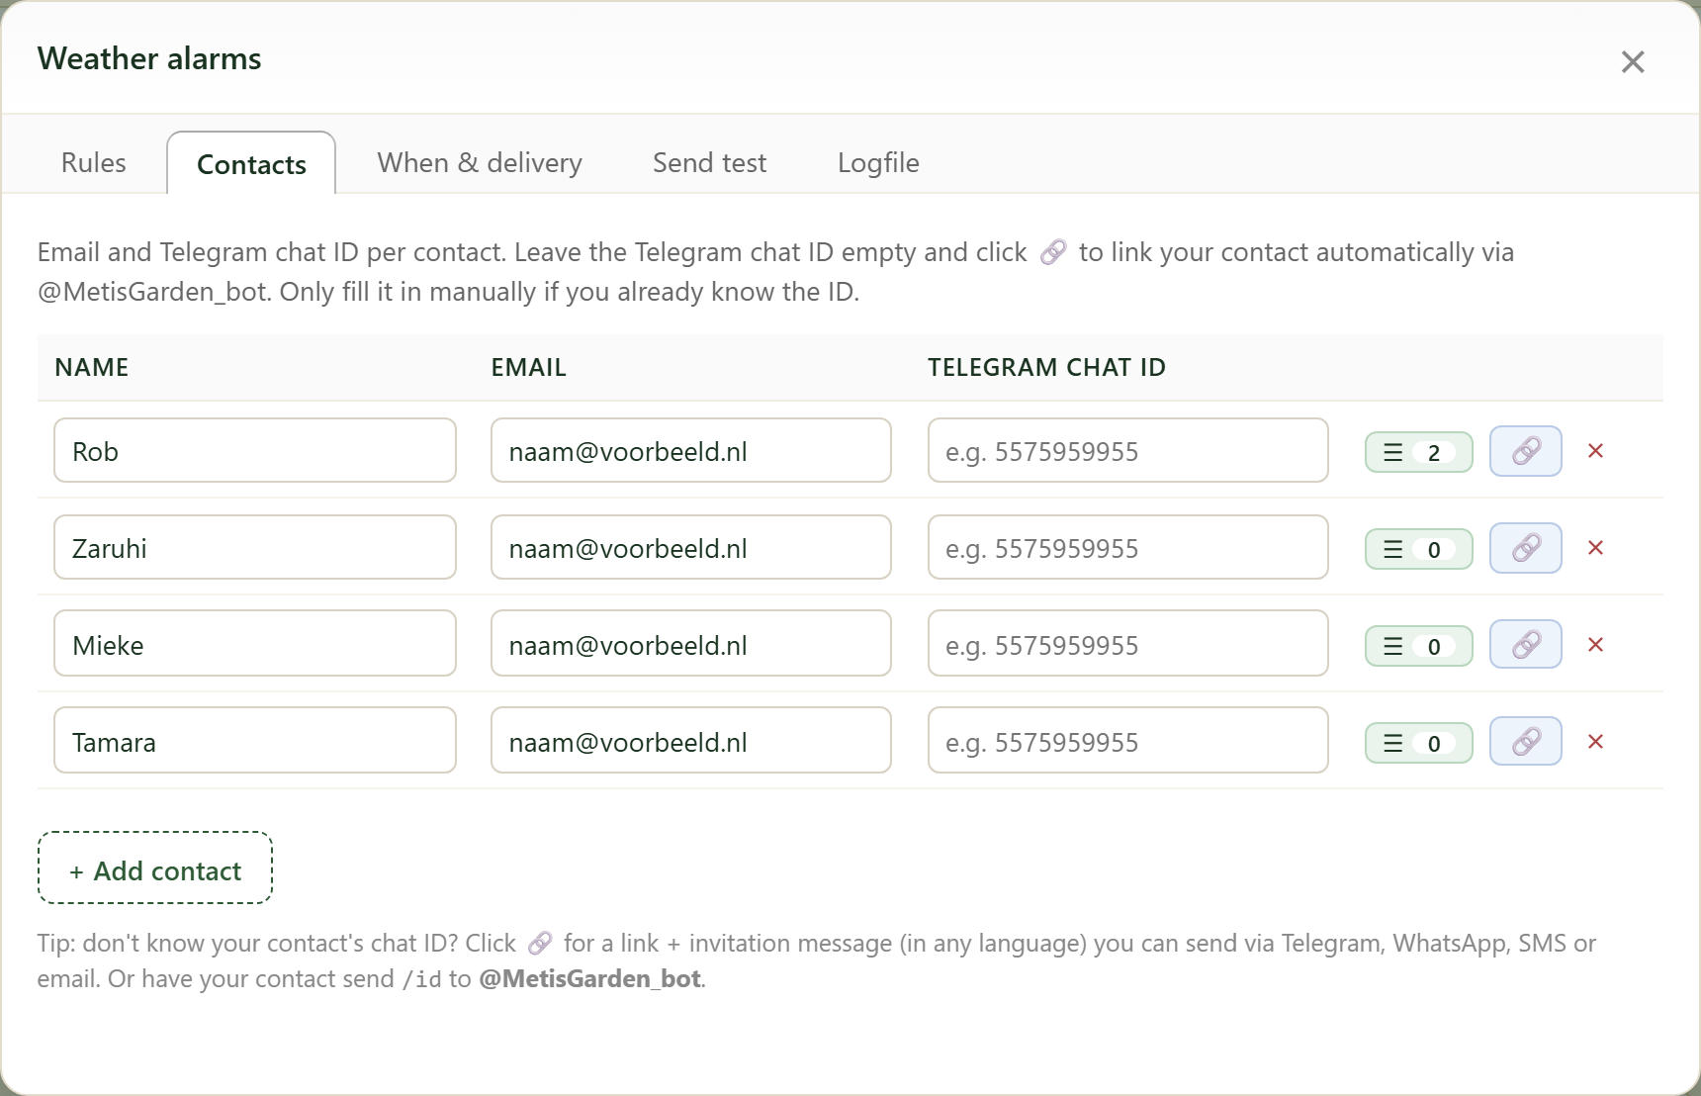
Task: Click Rob's Telegram chat ID field
Action: tap(1128, 450)
